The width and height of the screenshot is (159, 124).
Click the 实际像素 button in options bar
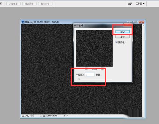(13, 4)
